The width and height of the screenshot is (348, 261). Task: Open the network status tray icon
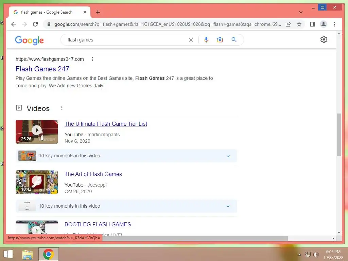[x=308, y=254]
